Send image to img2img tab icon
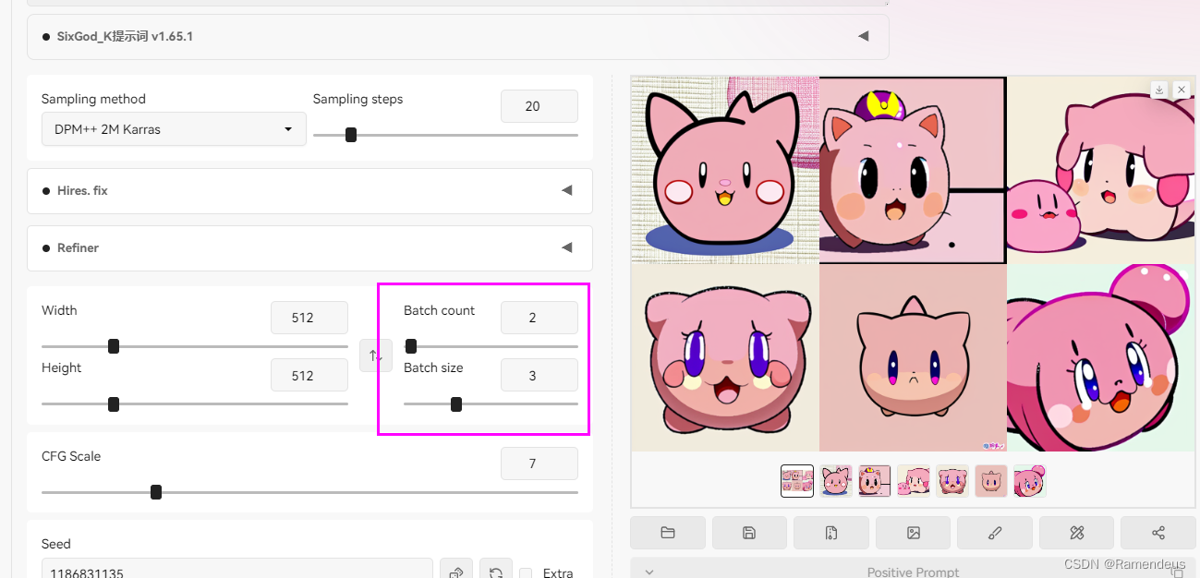Image resolution: width=1200 pixels, height=578 pixels. point(913,533)
